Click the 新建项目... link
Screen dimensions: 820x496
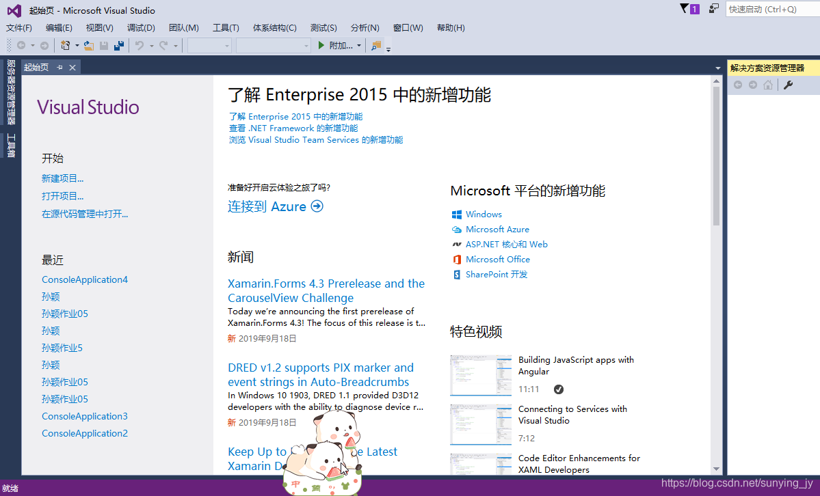coord(63,179)
